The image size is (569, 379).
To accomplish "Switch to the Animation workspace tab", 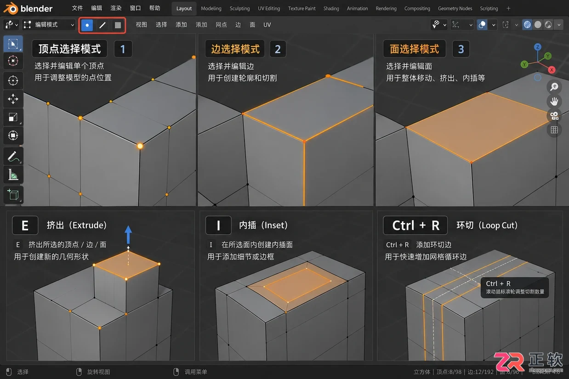I will [x=357, y=8].
